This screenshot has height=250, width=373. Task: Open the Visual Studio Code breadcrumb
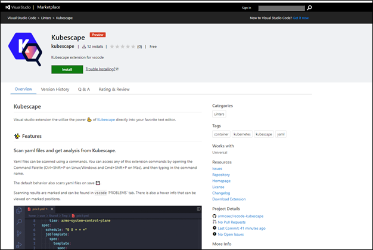(22, 18)
